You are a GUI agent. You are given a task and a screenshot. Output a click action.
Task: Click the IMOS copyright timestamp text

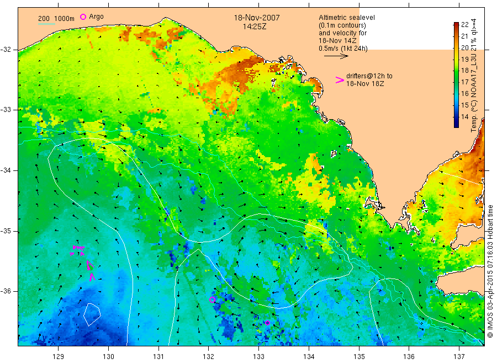coord(490,271)
